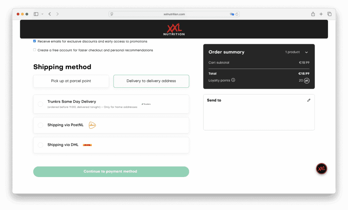Viewport: 348px width, 210px height.
Task: Click the PostNL orange logo
Action: click(x=92, y=125)
